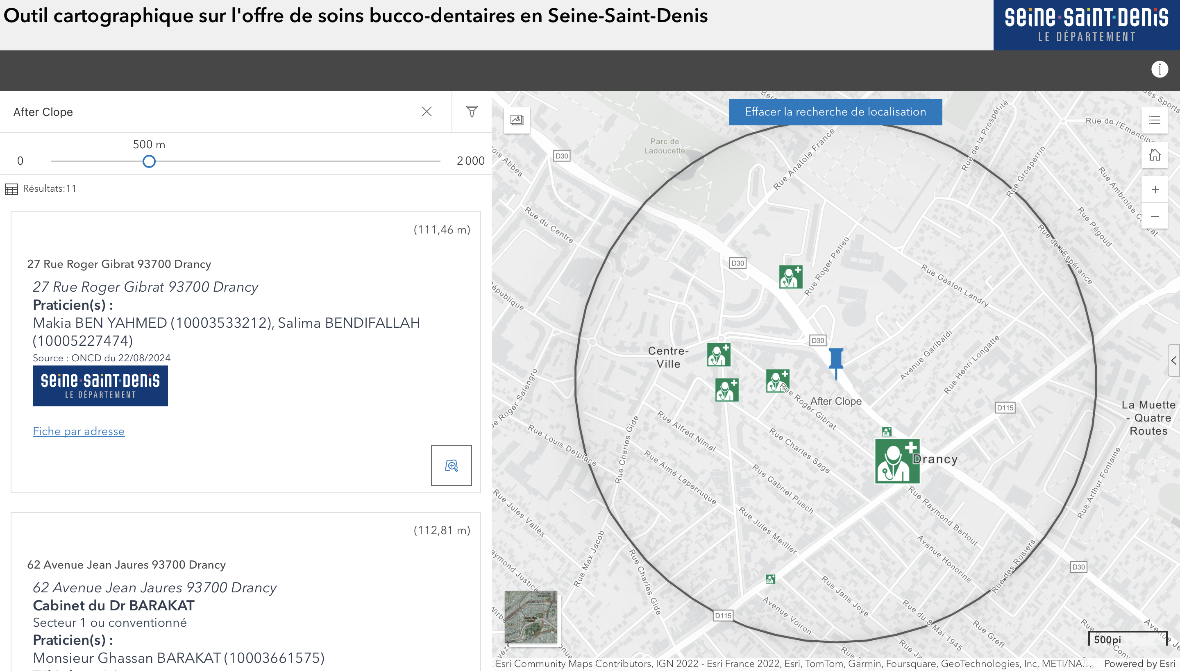
Task: Select dental marker near Rue Roger Petieu
Action: coord(790,277)
